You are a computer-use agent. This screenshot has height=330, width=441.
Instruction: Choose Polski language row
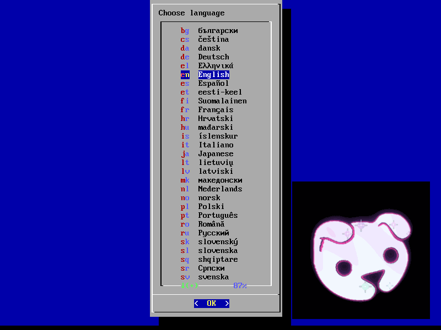pos(202,207)
